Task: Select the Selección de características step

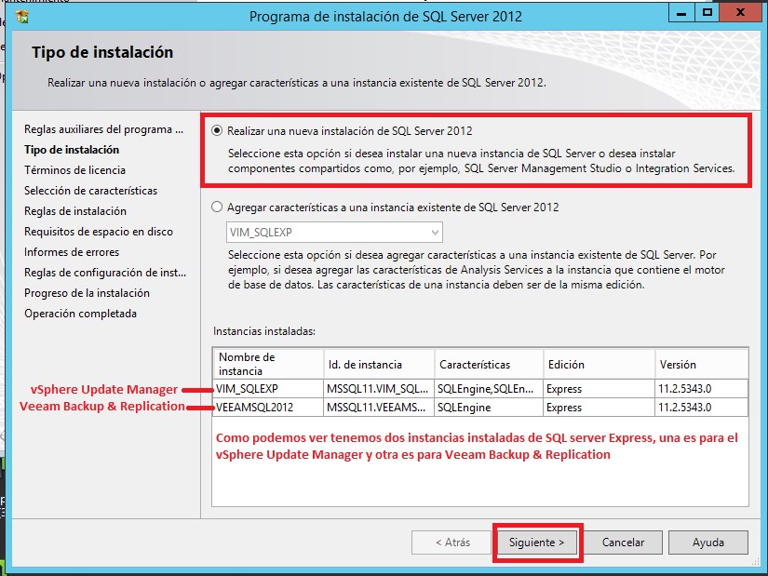Action: 91,191
